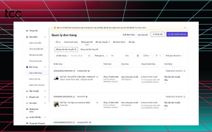
Task: Open Quản lý sản phẩm in sidebar
Action: point(35,43)
